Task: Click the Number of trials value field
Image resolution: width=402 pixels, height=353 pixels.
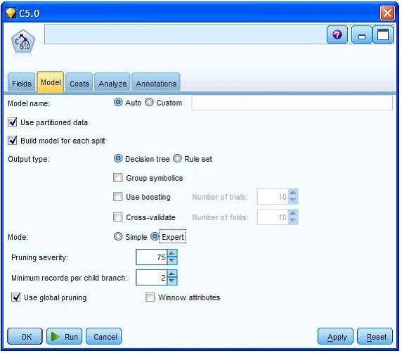Action: pyautogui.click(x=273, y=197)
